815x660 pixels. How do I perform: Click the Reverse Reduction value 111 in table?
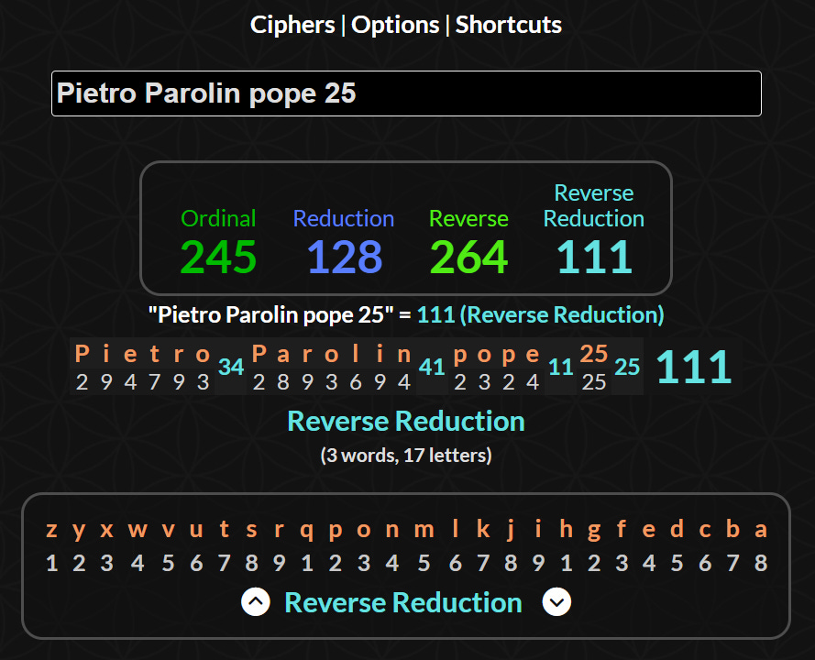click(594, 257)
